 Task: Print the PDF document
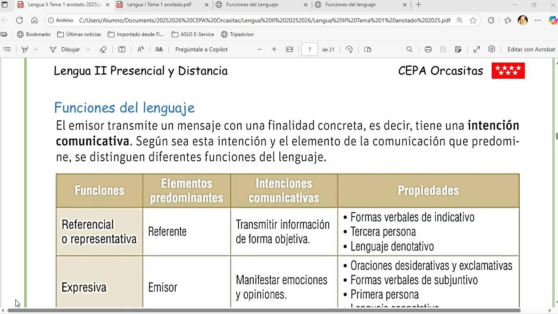point(428,49)
